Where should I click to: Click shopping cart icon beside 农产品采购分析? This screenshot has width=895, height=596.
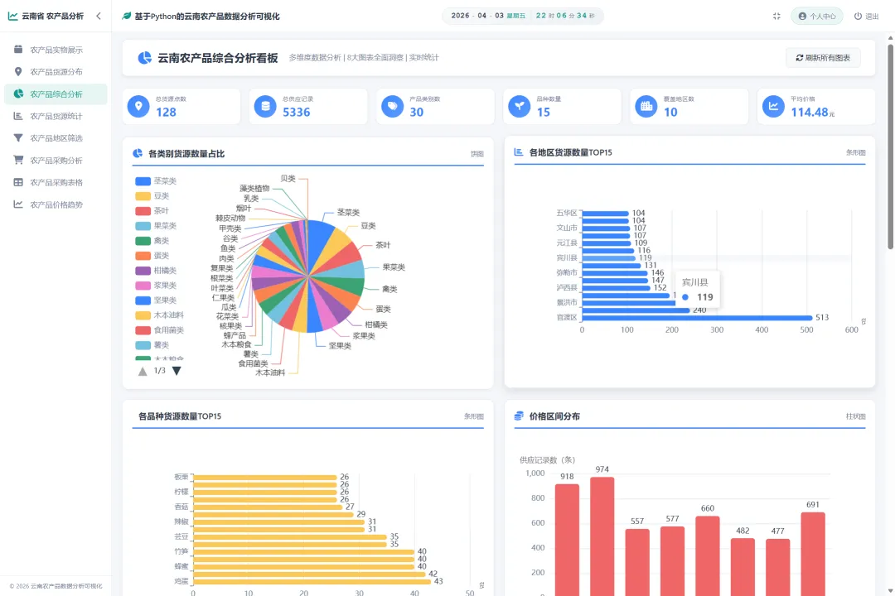[18, 161]
